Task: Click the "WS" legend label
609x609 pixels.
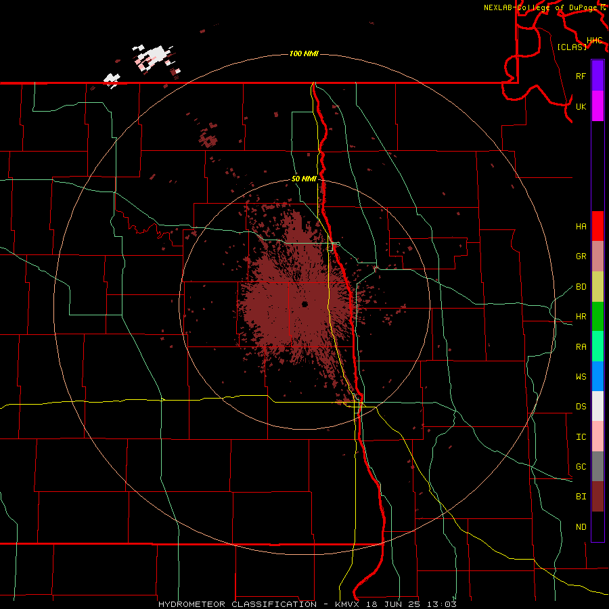Action: tap(581, 377)
